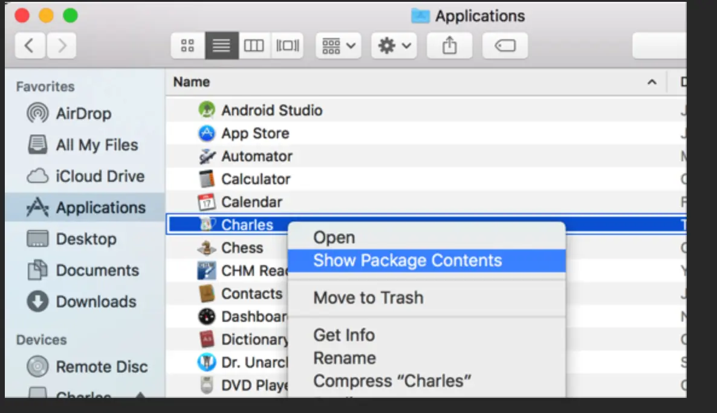Click the Dictionary app icon
The height and width of the screenshot is (413, 717).
tap(207, 339)
